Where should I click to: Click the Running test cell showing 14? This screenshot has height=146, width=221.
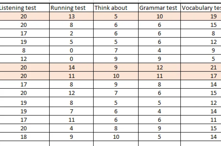72,67
